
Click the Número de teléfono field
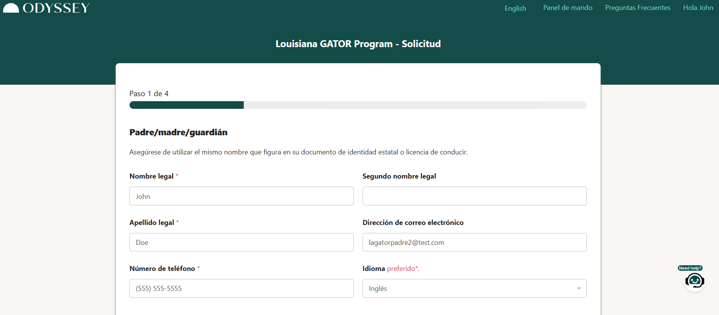click(241, 288)
